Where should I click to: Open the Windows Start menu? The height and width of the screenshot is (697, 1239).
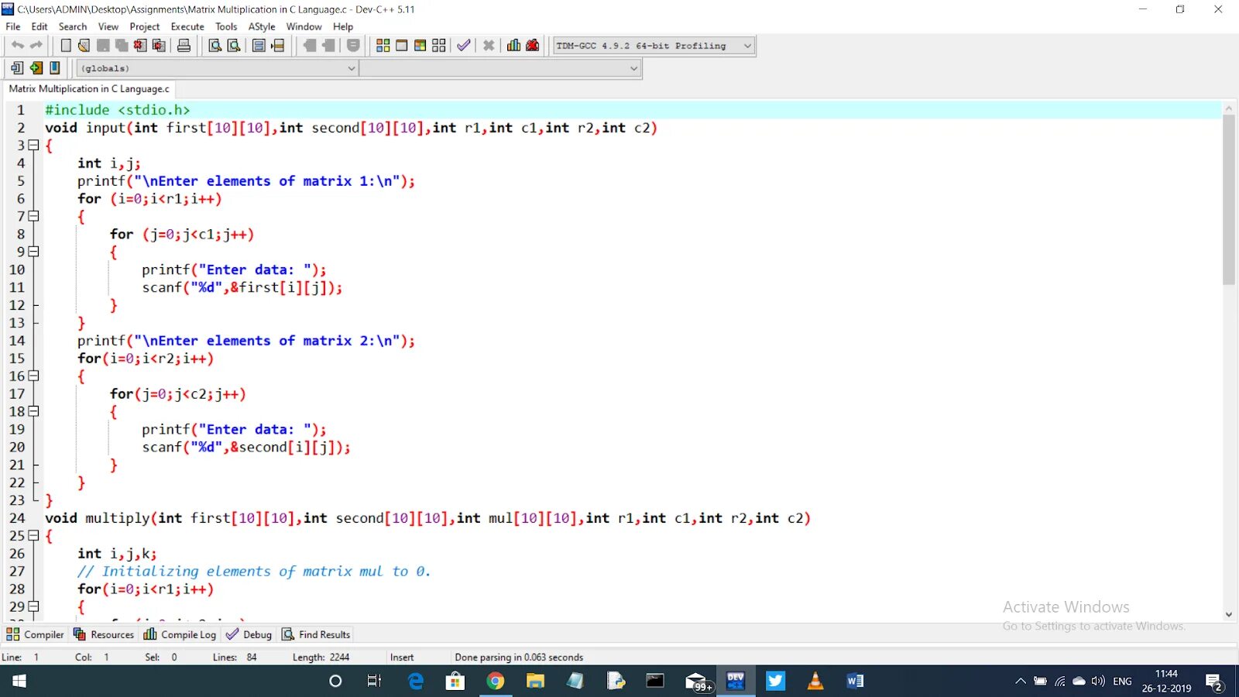pyautogui.click(x=19, y=681)
